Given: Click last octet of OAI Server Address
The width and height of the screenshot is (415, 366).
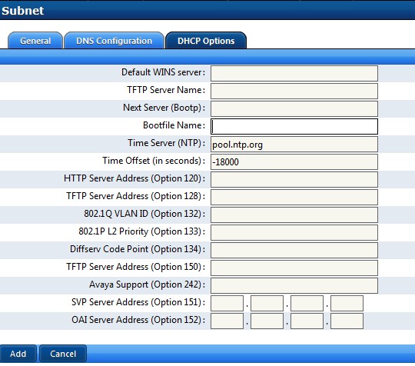Looking at the screenshot, I should [x=347, y=321].
